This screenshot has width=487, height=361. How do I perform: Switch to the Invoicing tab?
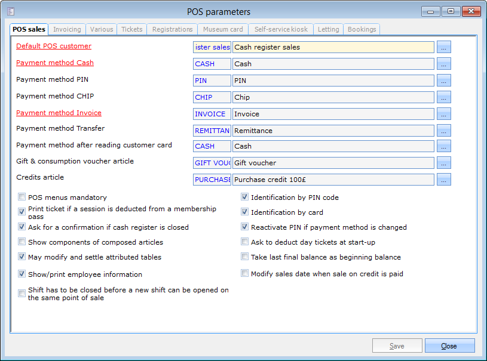click(67, 29)
